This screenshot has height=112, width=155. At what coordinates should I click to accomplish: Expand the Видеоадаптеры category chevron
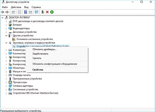click(x=6, y=28)
